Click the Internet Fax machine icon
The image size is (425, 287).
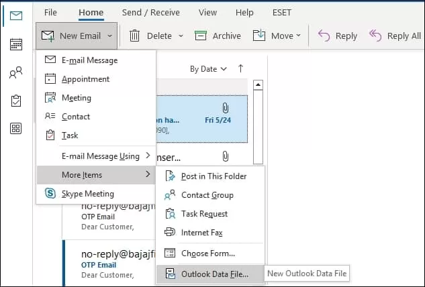pyautogui.click(x=170, y=232)
